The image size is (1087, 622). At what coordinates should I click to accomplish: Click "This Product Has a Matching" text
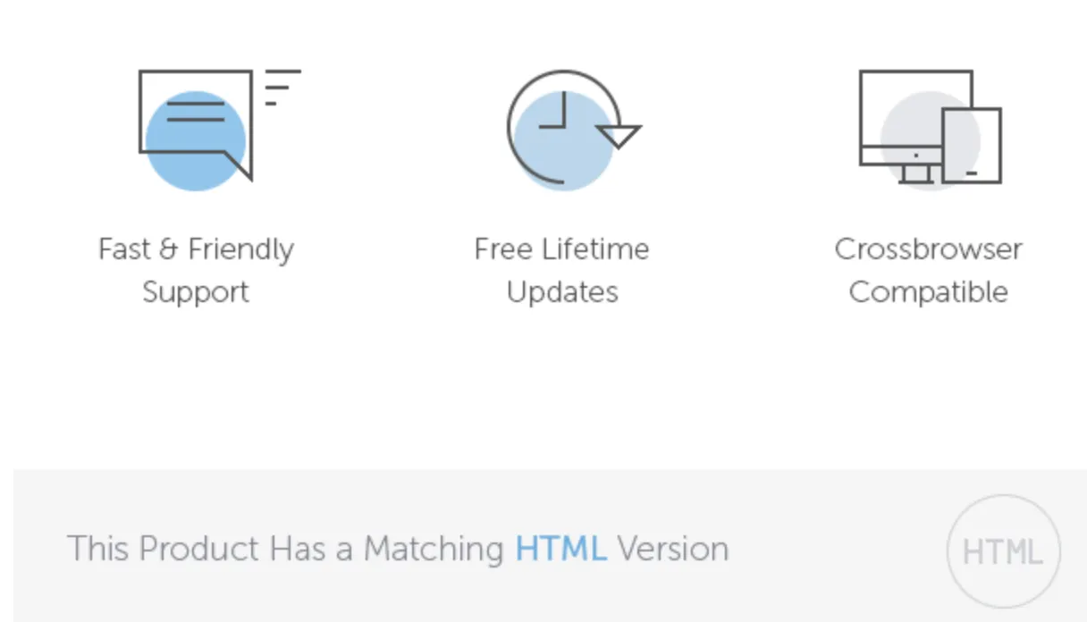click(x=286, y=548)
